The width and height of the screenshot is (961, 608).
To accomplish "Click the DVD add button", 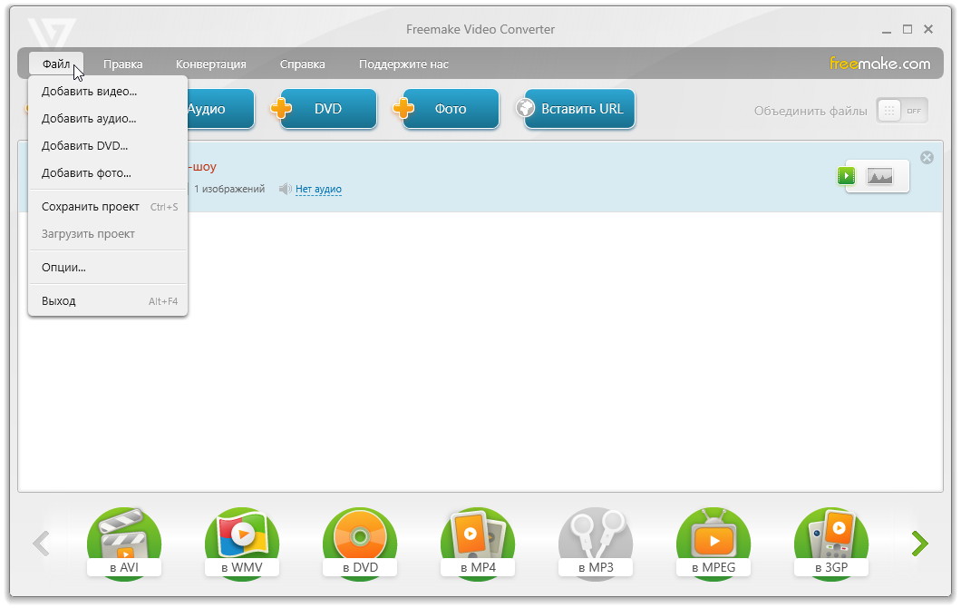I will click(x=328, y=109).
